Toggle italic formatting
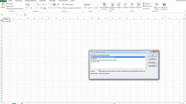Image resolution: width=186 pixels, height=104 pixels. 29,8
